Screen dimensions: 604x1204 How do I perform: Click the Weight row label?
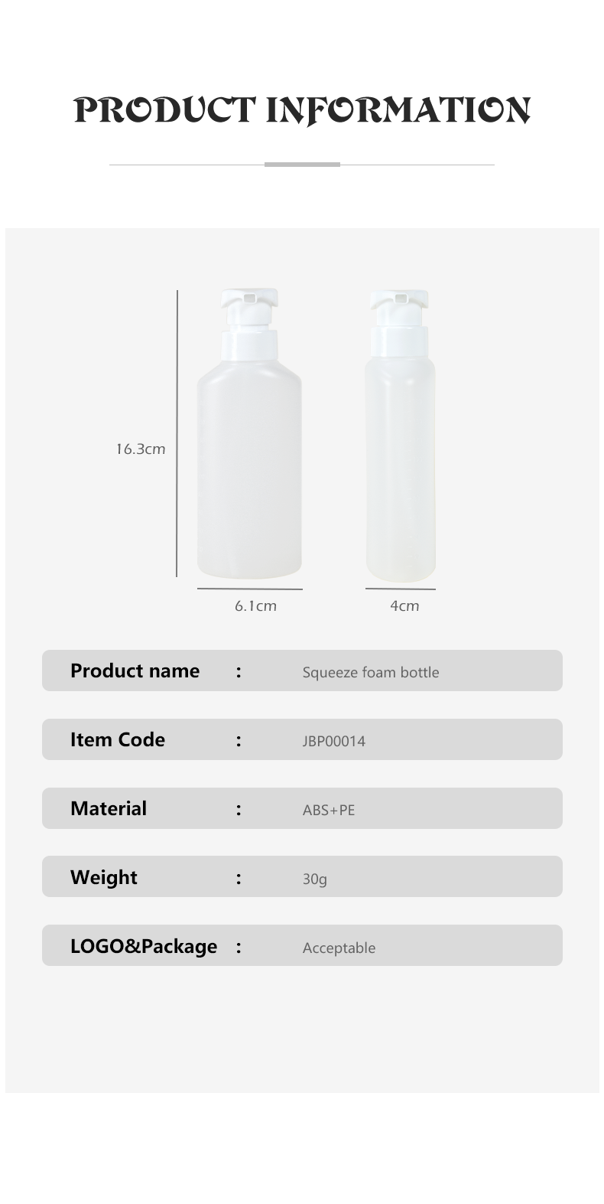point(104,878)
